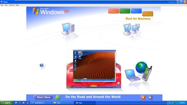The width and height of the screenshot is (187, 105).
Task: Click the Windows XP logo
Action: tap(50, 11)
